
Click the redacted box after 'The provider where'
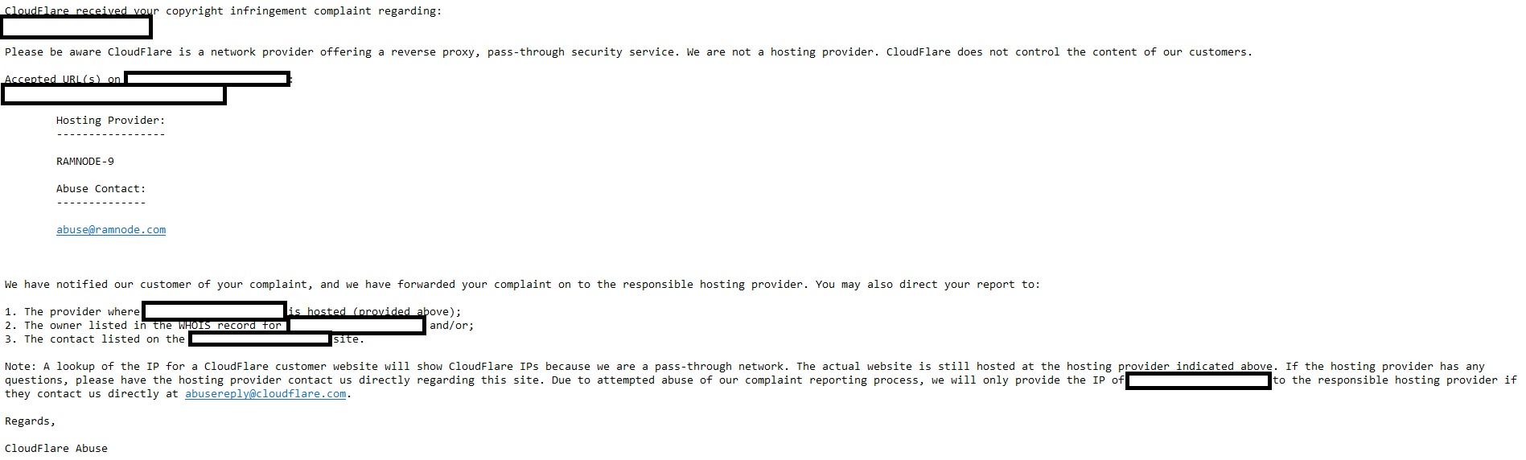coord(215,311)
